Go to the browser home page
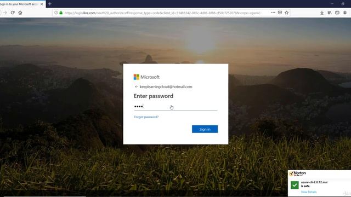The width and height of the screenshot is (351, 197). (20, 13)
